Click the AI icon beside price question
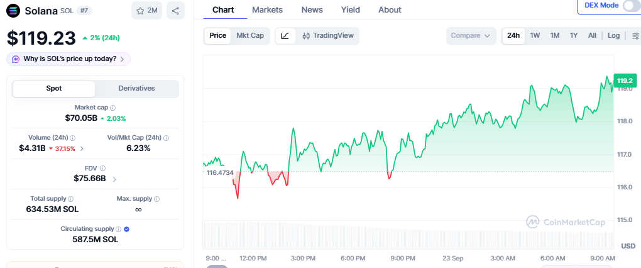 [x=16, y=59]
